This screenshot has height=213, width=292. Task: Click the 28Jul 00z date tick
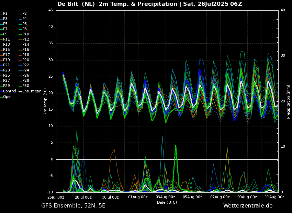point(83,197)
